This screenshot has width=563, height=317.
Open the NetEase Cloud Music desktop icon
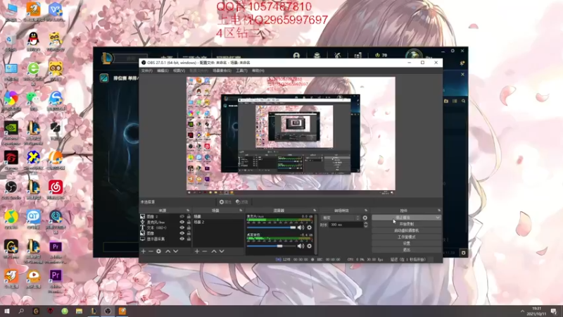pos(56,189)
